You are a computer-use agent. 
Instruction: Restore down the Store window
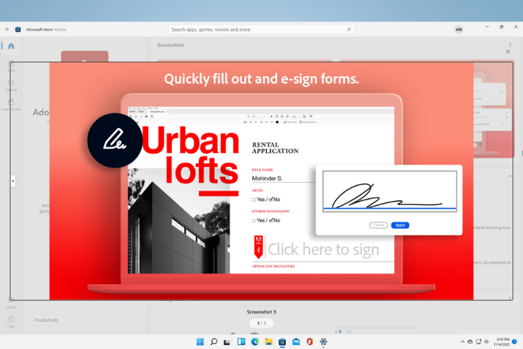click(501, 27)
